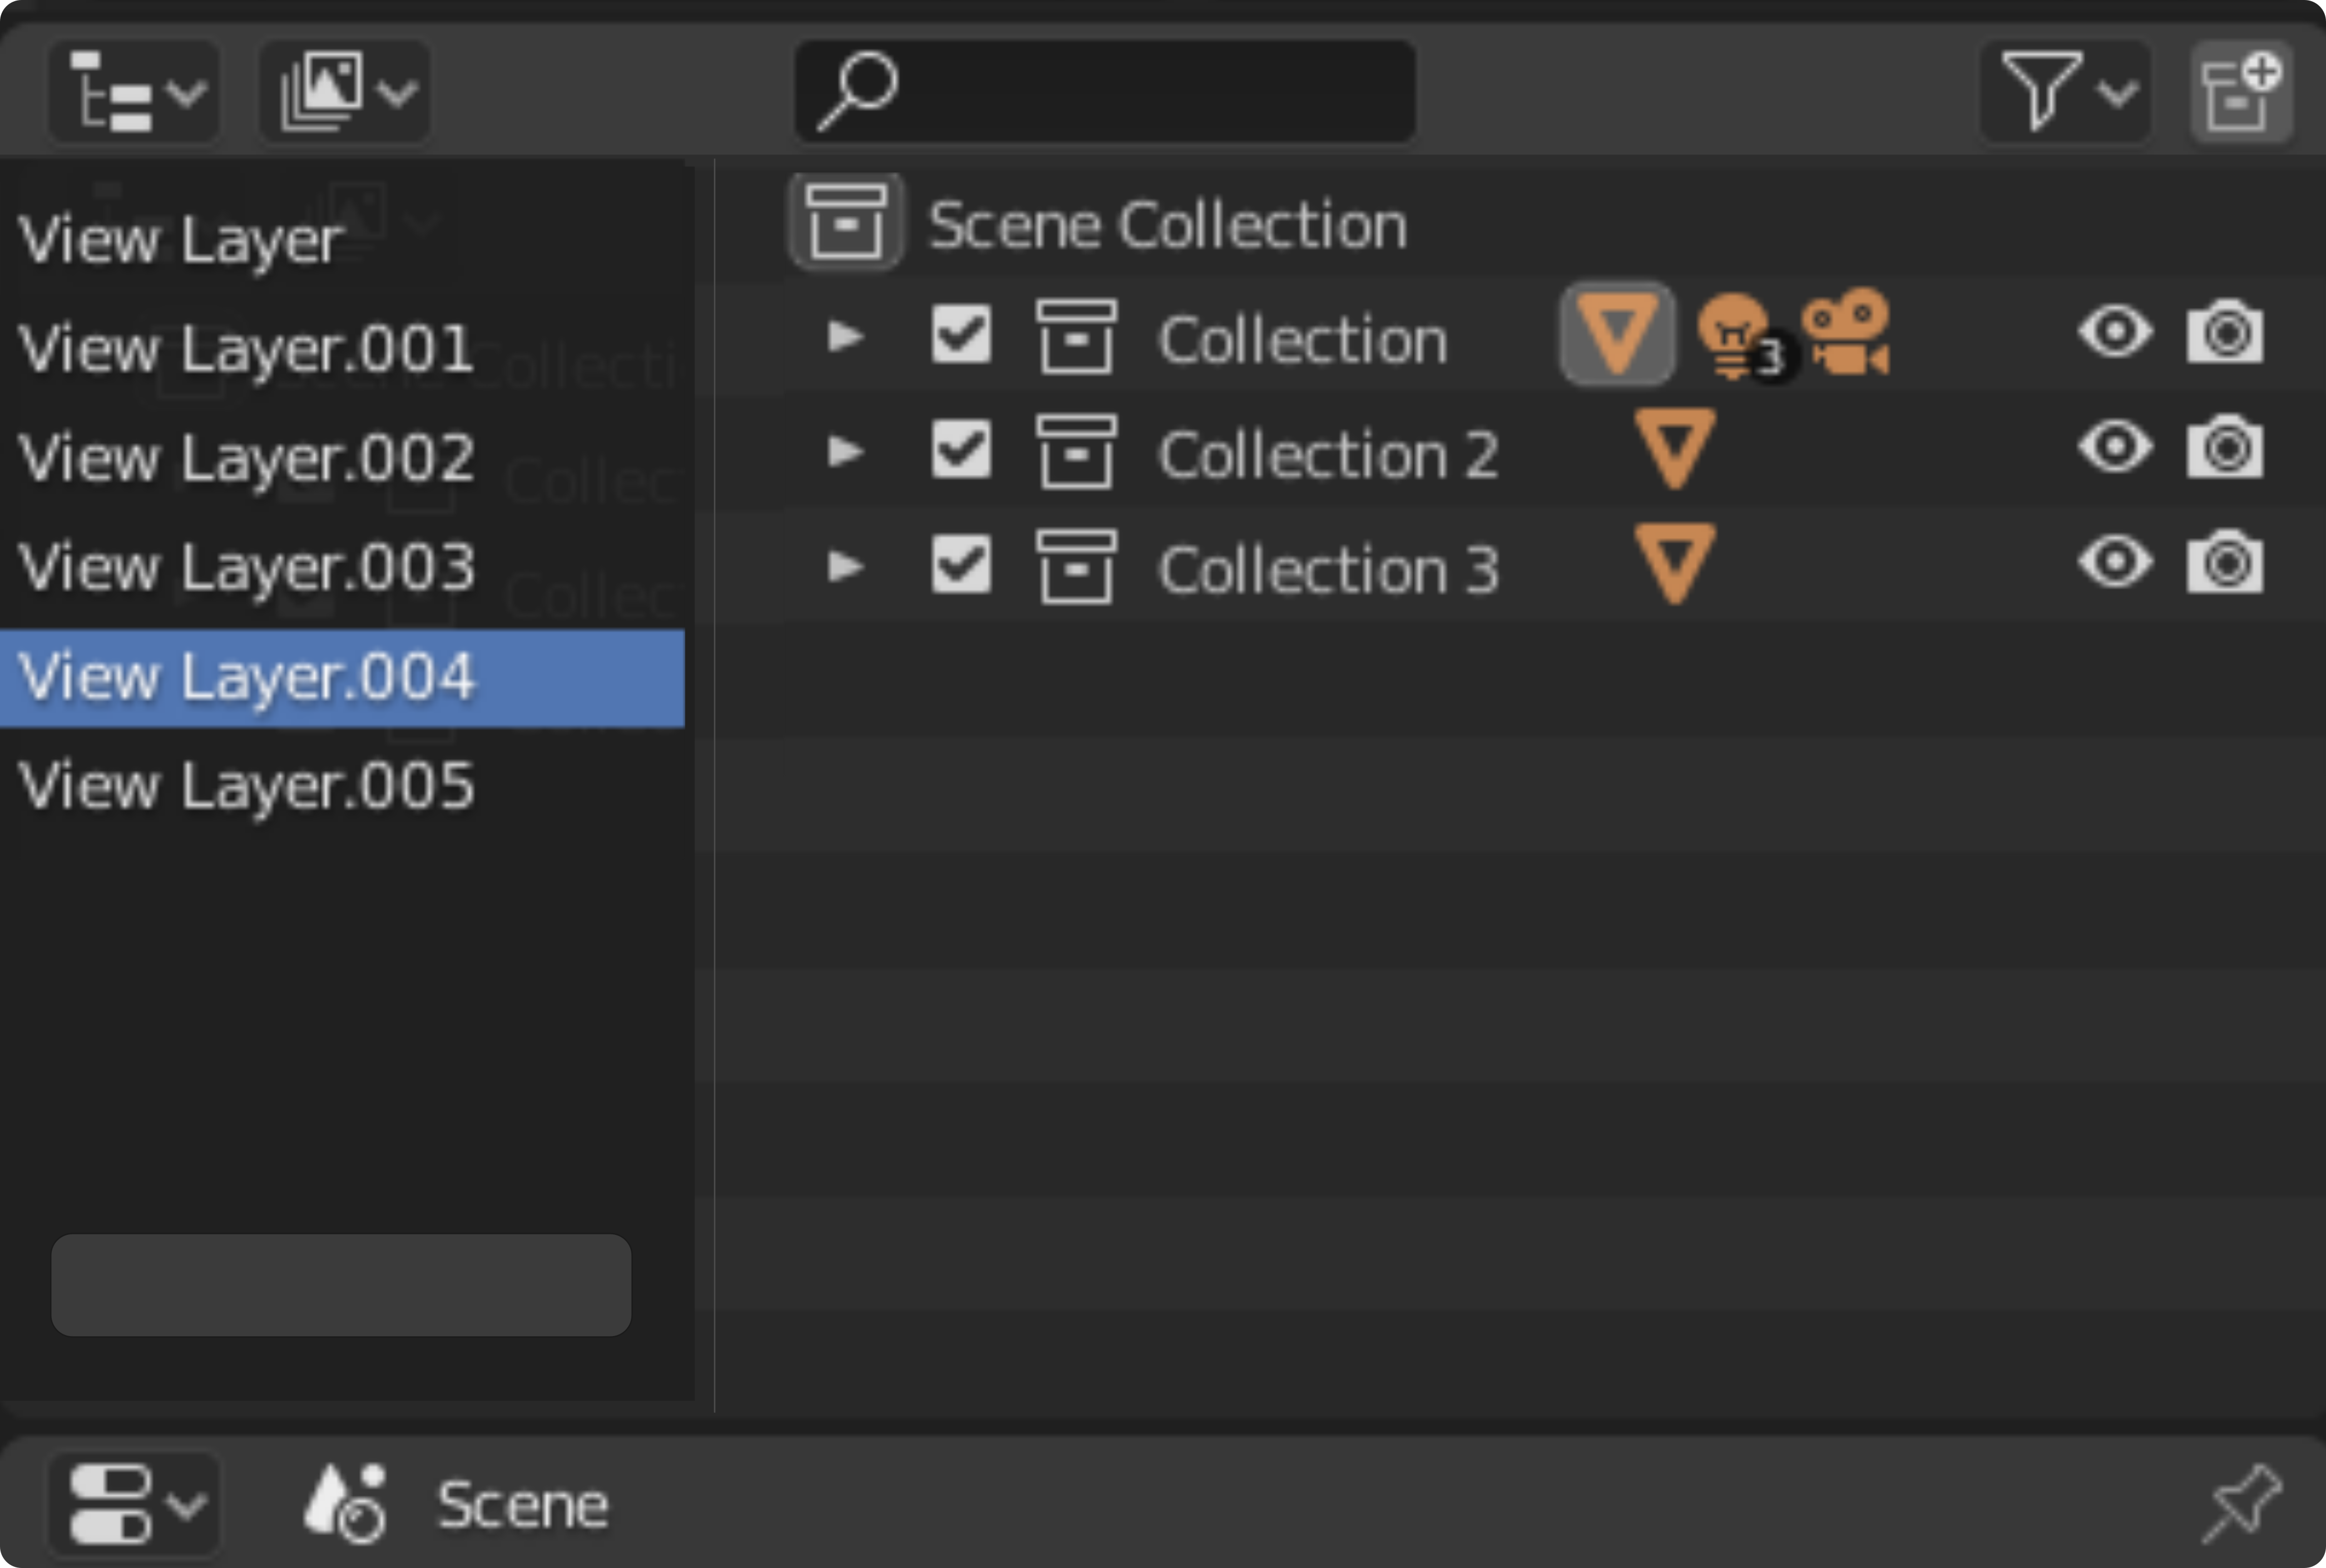Viewport: 2326px width, 1568px height.
Task: Uncheck the Collection exclude checkbox
Action: click(x=961, y=334)
